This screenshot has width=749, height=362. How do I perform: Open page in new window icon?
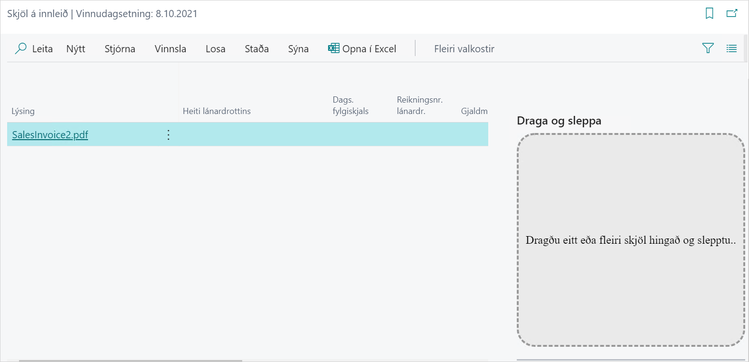[x=731, y=13]
